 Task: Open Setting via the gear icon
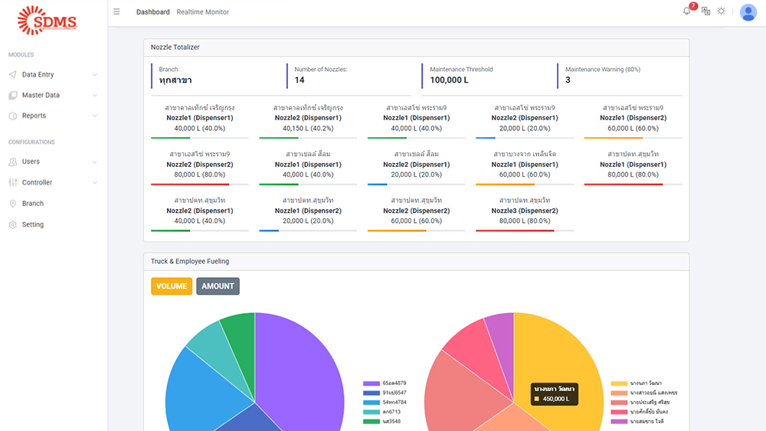pyautogui.click(x=13, y=225)
